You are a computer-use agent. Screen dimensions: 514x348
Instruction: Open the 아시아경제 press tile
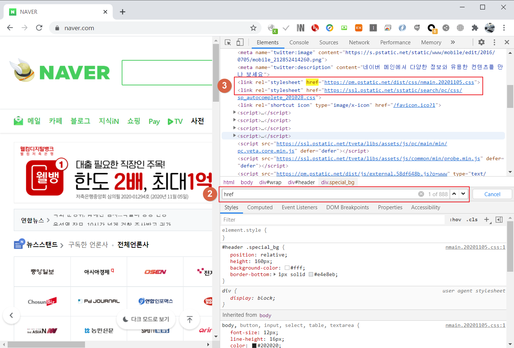[99, 272]
